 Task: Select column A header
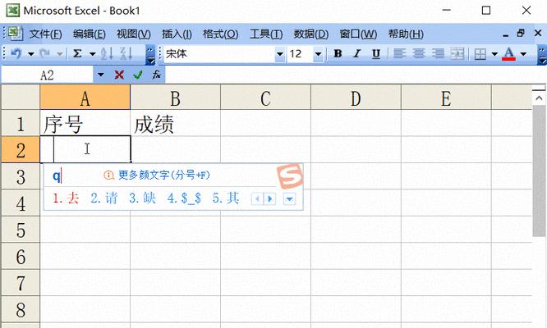(x=85, y=97)
